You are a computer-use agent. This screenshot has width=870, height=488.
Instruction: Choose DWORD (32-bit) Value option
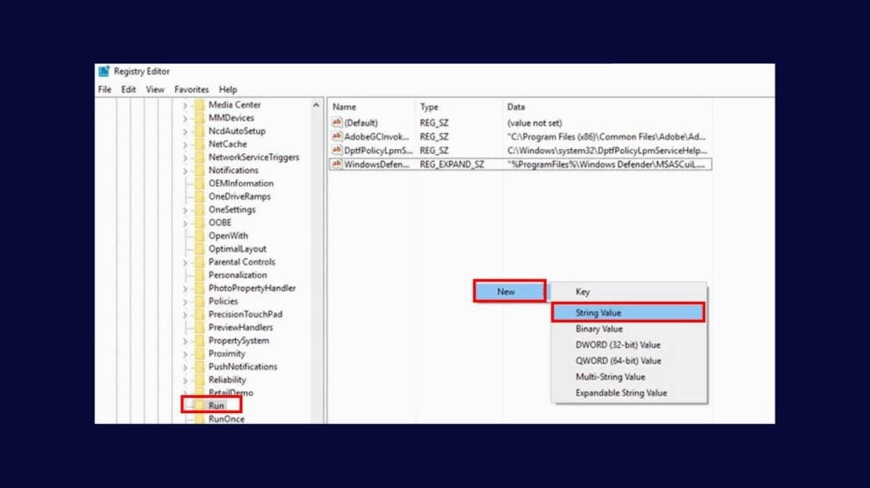click(618, 345)
